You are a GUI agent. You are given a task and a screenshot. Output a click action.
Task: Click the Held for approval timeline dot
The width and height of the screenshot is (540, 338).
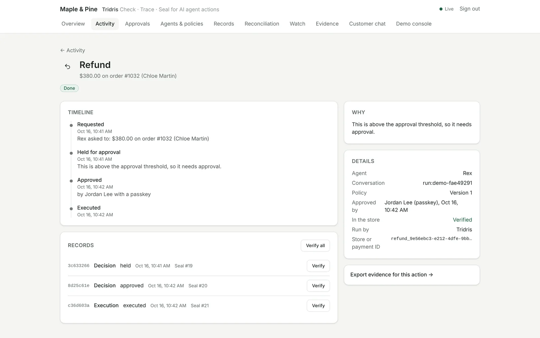coord(71,153)
